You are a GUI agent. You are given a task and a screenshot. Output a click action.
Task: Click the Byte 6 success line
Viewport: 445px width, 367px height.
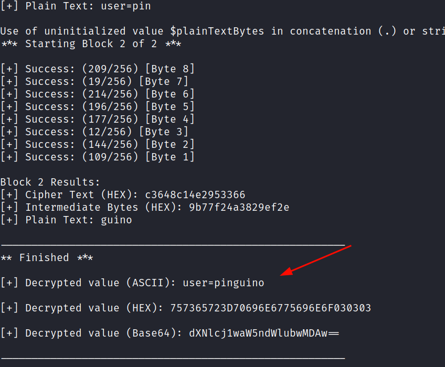coord(98,94)
